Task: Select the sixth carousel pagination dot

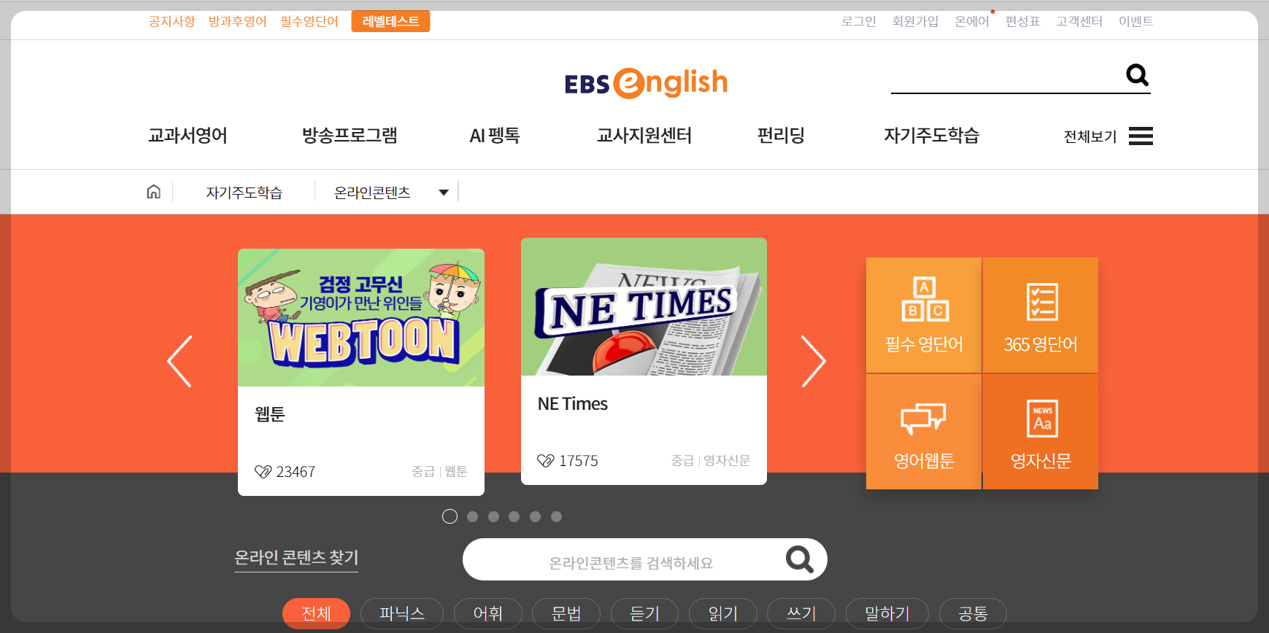Action: point(556,516)
